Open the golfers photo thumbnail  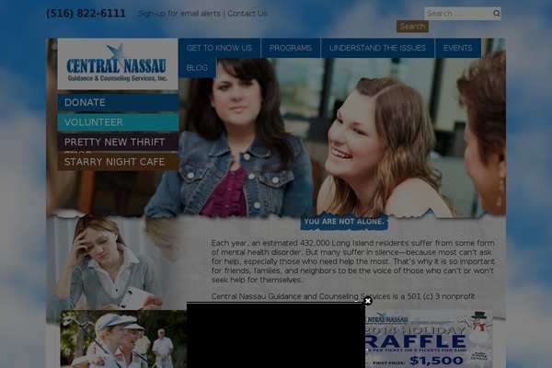point(123,339)
